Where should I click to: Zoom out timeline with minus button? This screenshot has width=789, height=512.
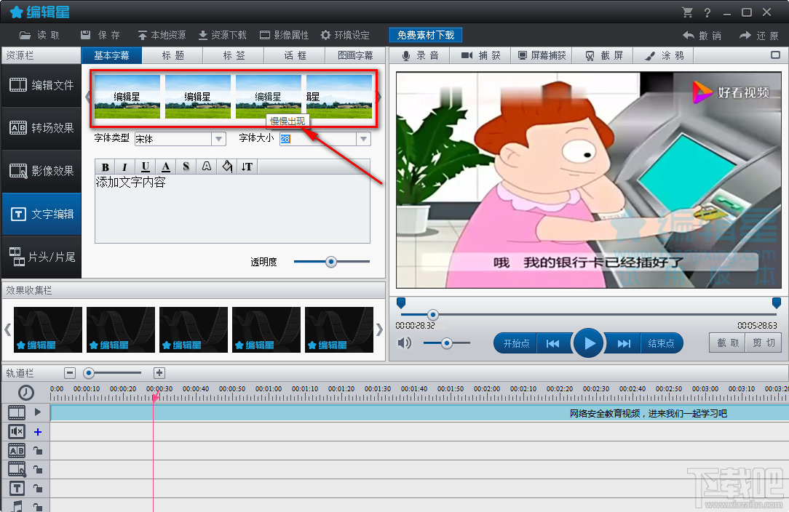pyautogui.click(x=70, y=373)
